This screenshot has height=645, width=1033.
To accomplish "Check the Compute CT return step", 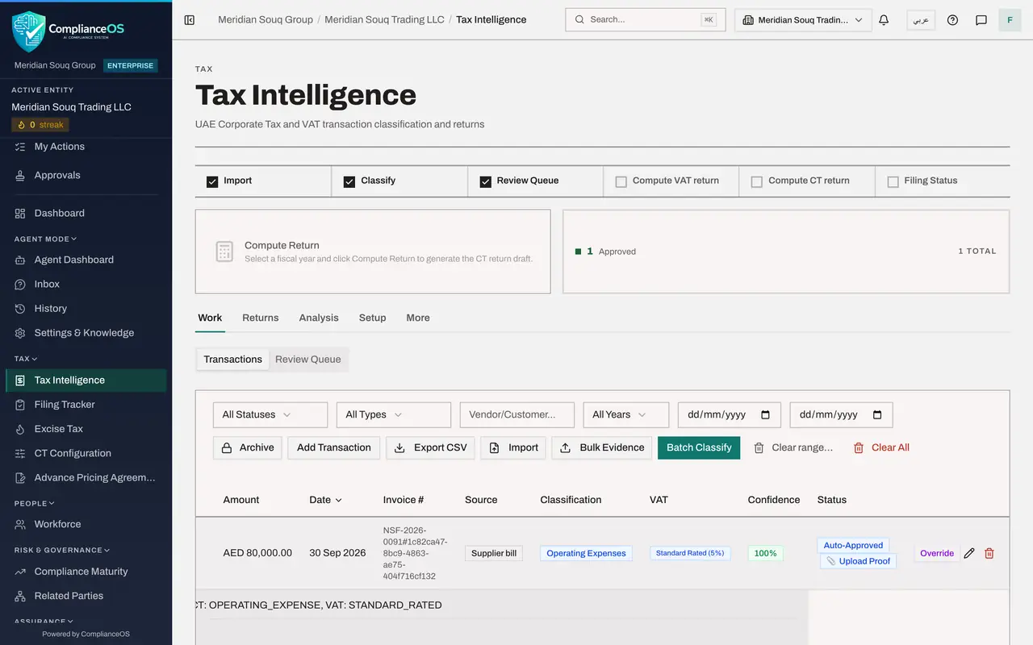I will tap(757, 181).
